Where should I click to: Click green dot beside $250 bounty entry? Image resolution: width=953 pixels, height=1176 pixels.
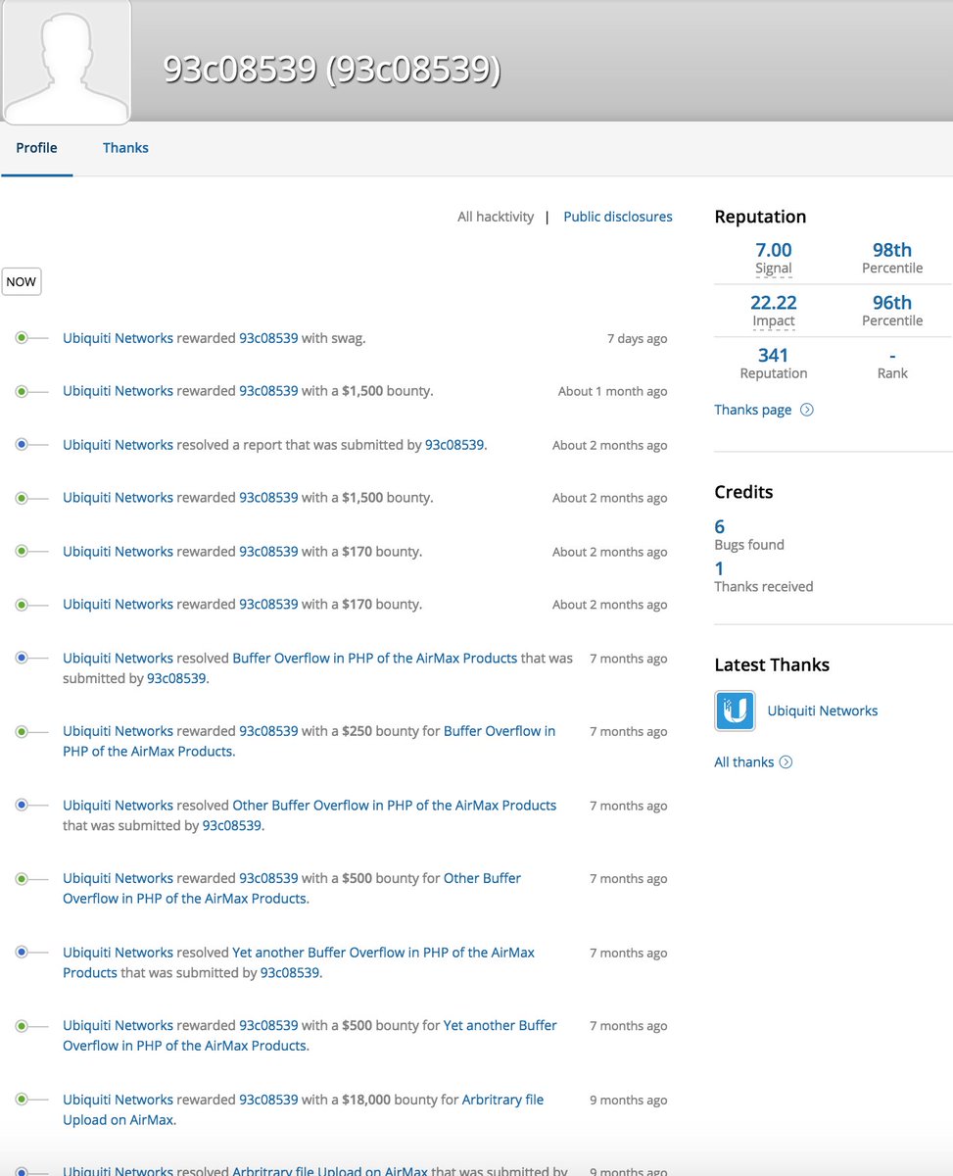click(22, 731)
